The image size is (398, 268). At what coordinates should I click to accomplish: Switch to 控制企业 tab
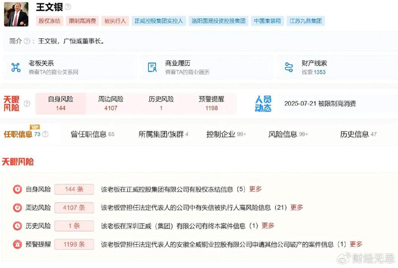(x=226, y=134)
